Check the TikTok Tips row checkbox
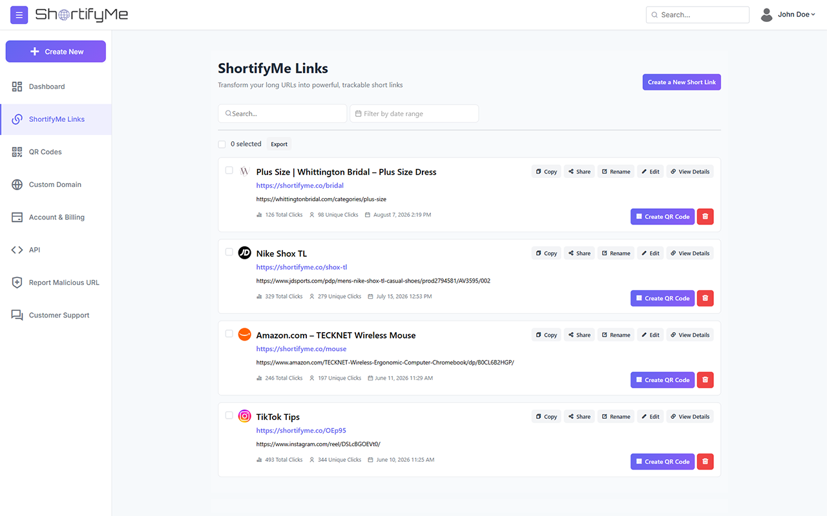The width and height of the screenshot is (827, 516). coord(229,415)
